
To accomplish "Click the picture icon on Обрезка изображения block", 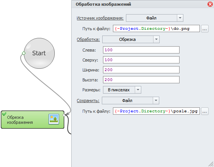I will click(54, 119).
